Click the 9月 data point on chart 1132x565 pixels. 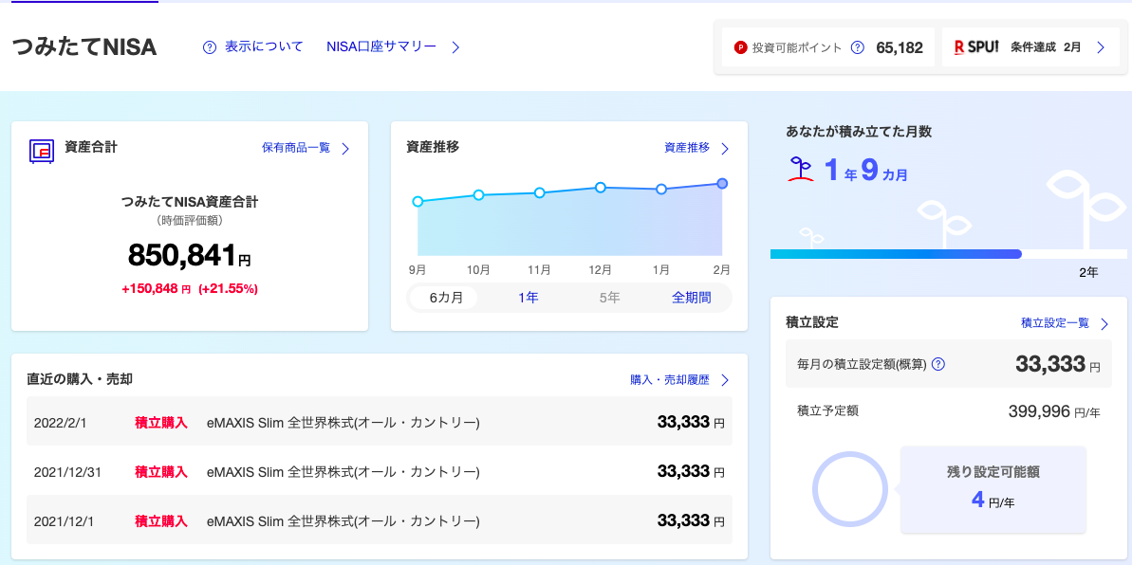coord(418,201)
